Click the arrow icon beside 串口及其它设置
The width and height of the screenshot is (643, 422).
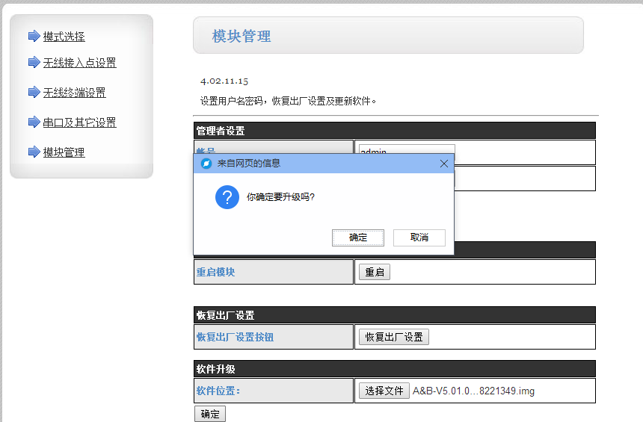[x=34, y=122]
